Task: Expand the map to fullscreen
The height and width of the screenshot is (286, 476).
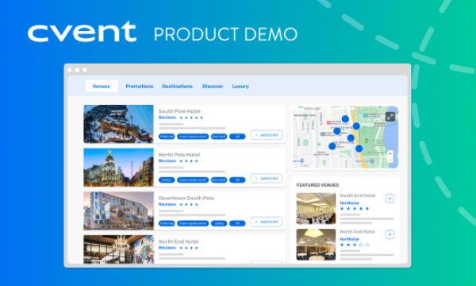Action: tap(390, 117)
